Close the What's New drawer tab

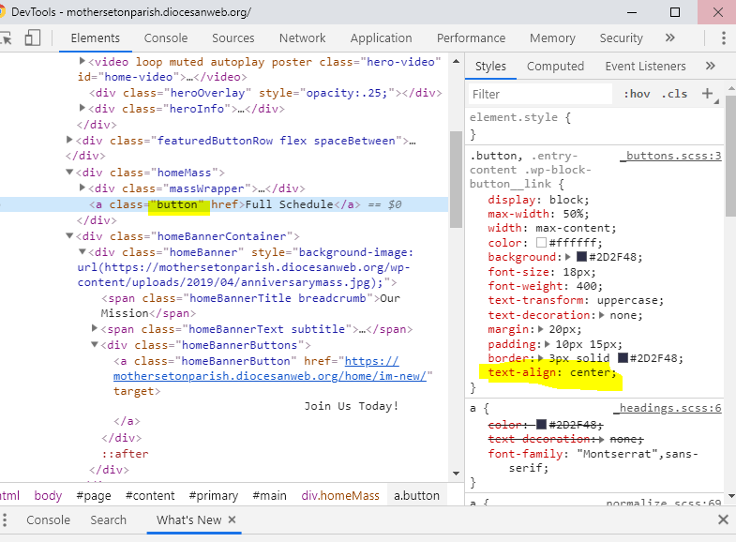click(x=233, y=519)
